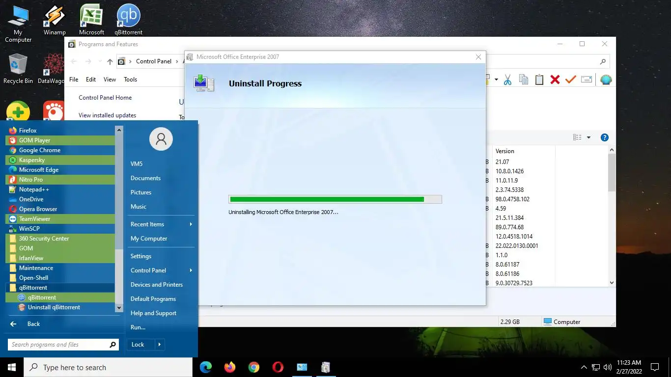Screen dimensions: 671x377
Task: Open Google Chrome from the taskbar
Action: (x=253, y=367)
